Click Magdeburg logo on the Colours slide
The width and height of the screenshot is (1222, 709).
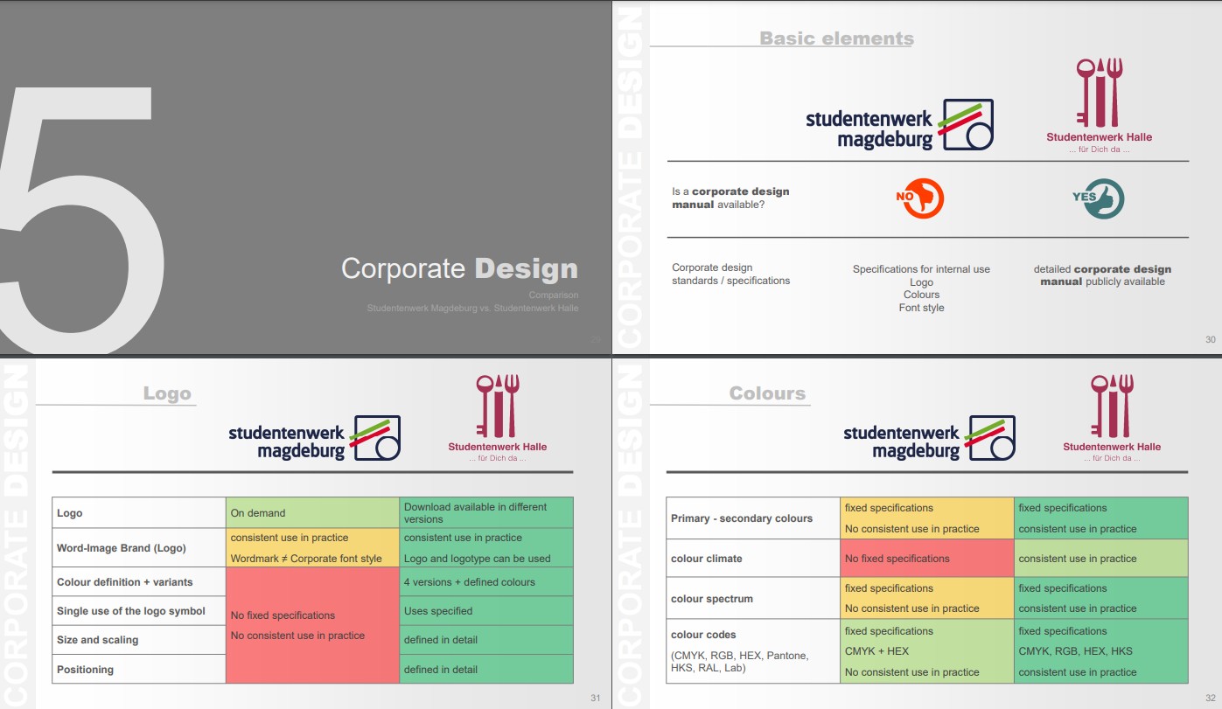click(929, 438)
